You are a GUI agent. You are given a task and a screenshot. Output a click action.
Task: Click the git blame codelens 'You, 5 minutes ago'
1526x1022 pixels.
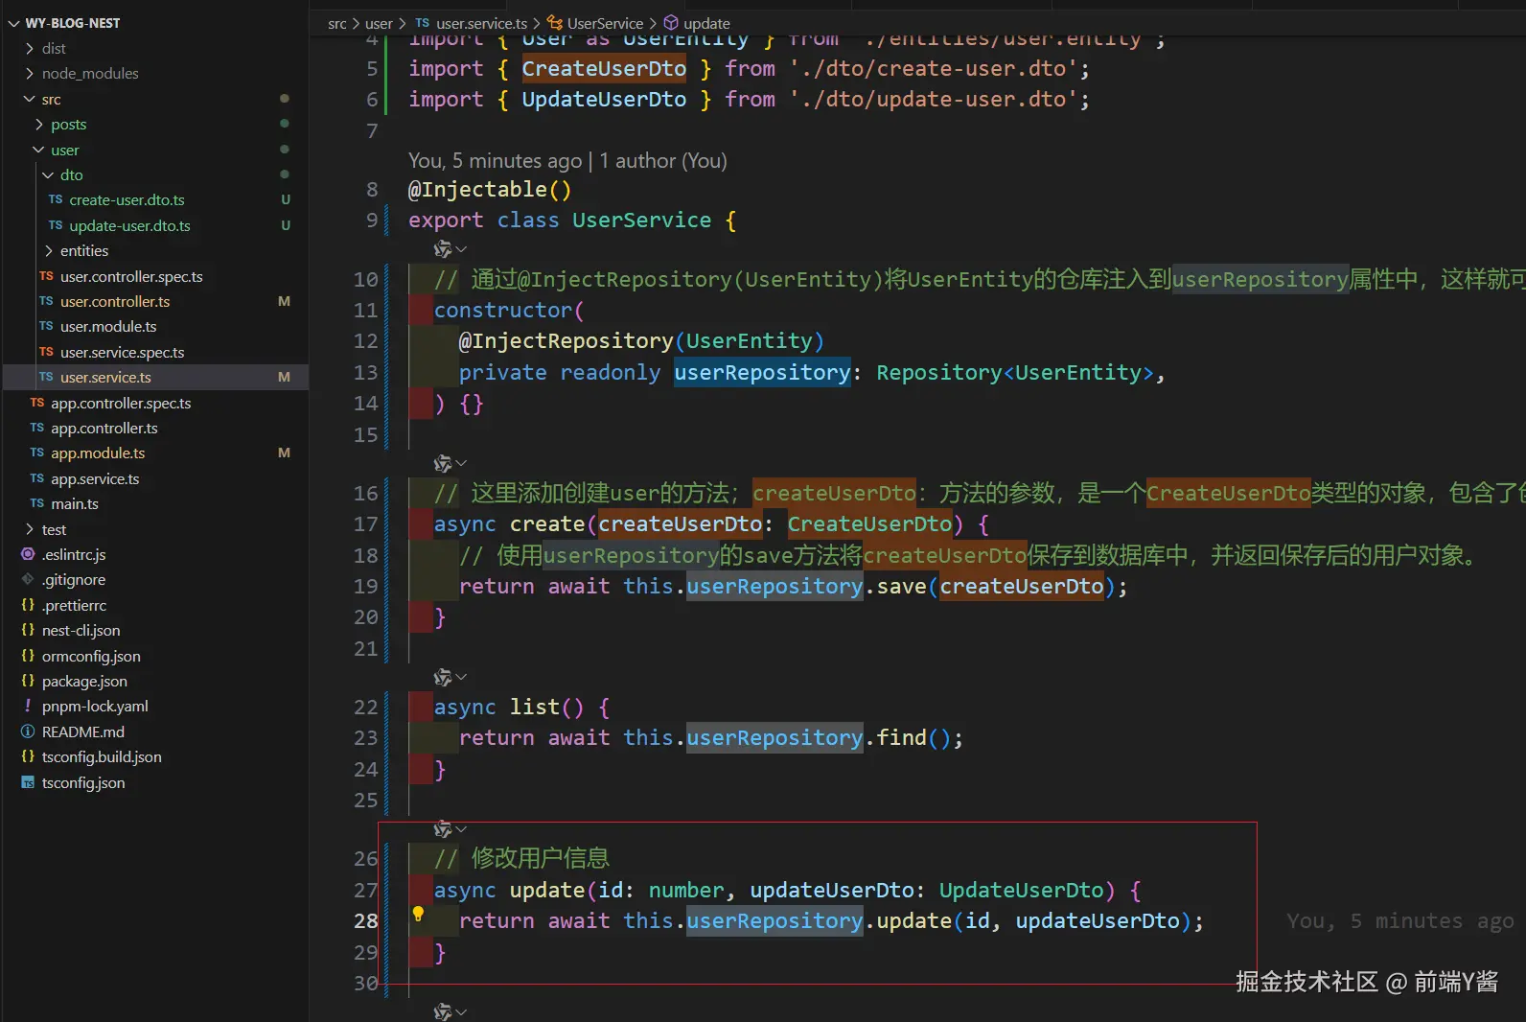click(x=496, y=160)
